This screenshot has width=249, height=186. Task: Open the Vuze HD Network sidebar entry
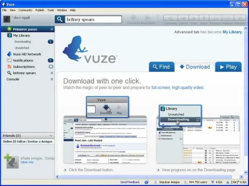pyautogui.click(x=27, y=54)
